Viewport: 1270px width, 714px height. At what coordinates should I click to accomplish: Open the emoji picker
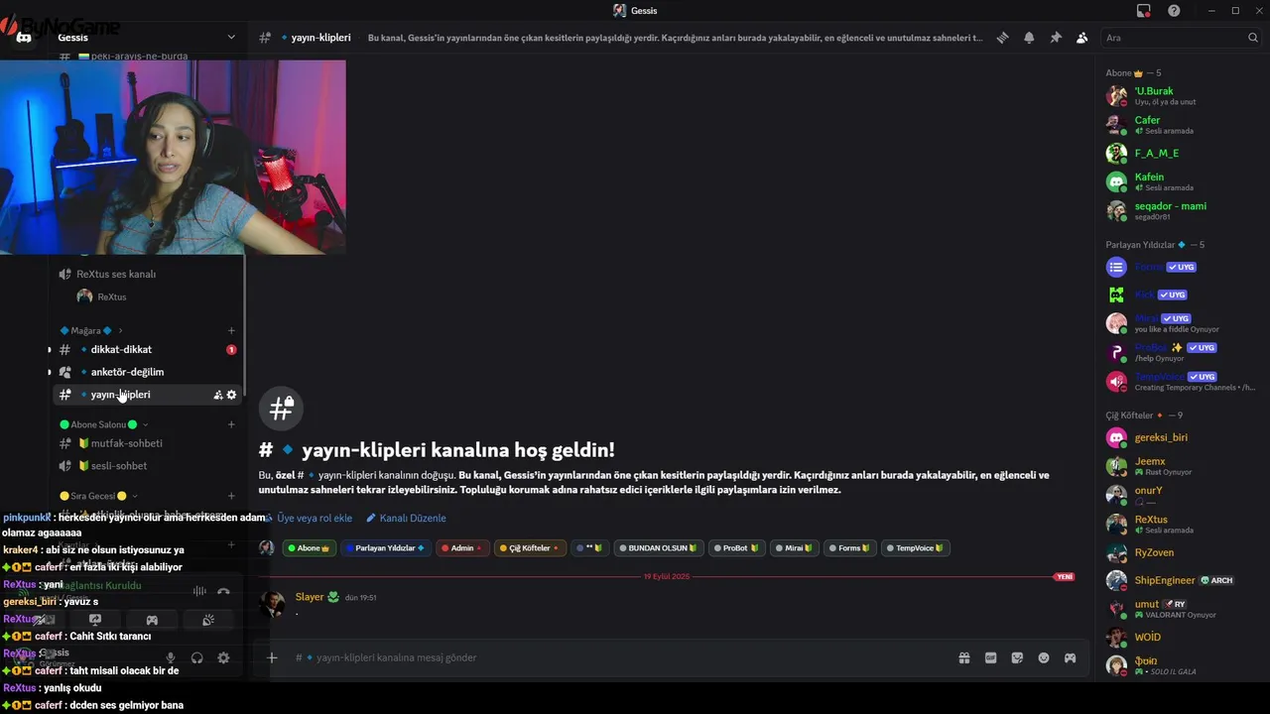tap(1044, 657)
